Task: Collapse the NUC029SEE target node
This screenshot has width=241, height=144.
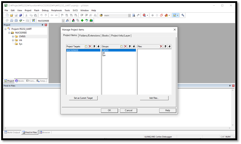Action: click(x=9, y=33)
